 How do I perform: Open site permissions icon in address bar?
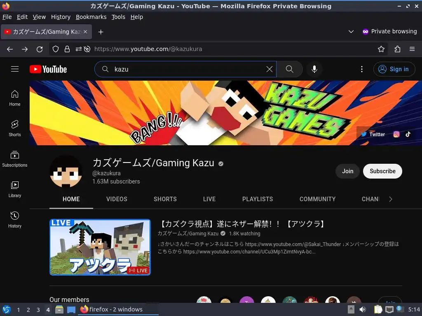tap(78, 49)
